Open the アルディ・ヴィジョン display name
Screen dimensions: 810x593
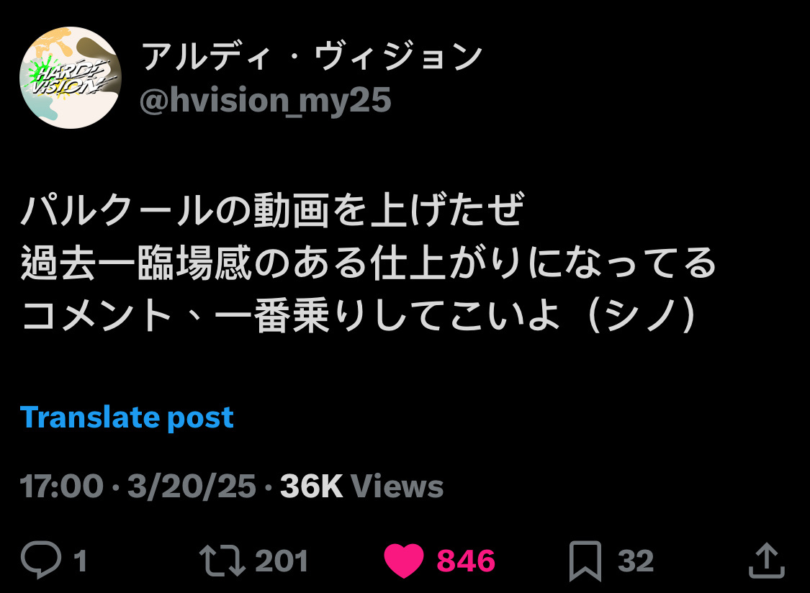(312, 56)
